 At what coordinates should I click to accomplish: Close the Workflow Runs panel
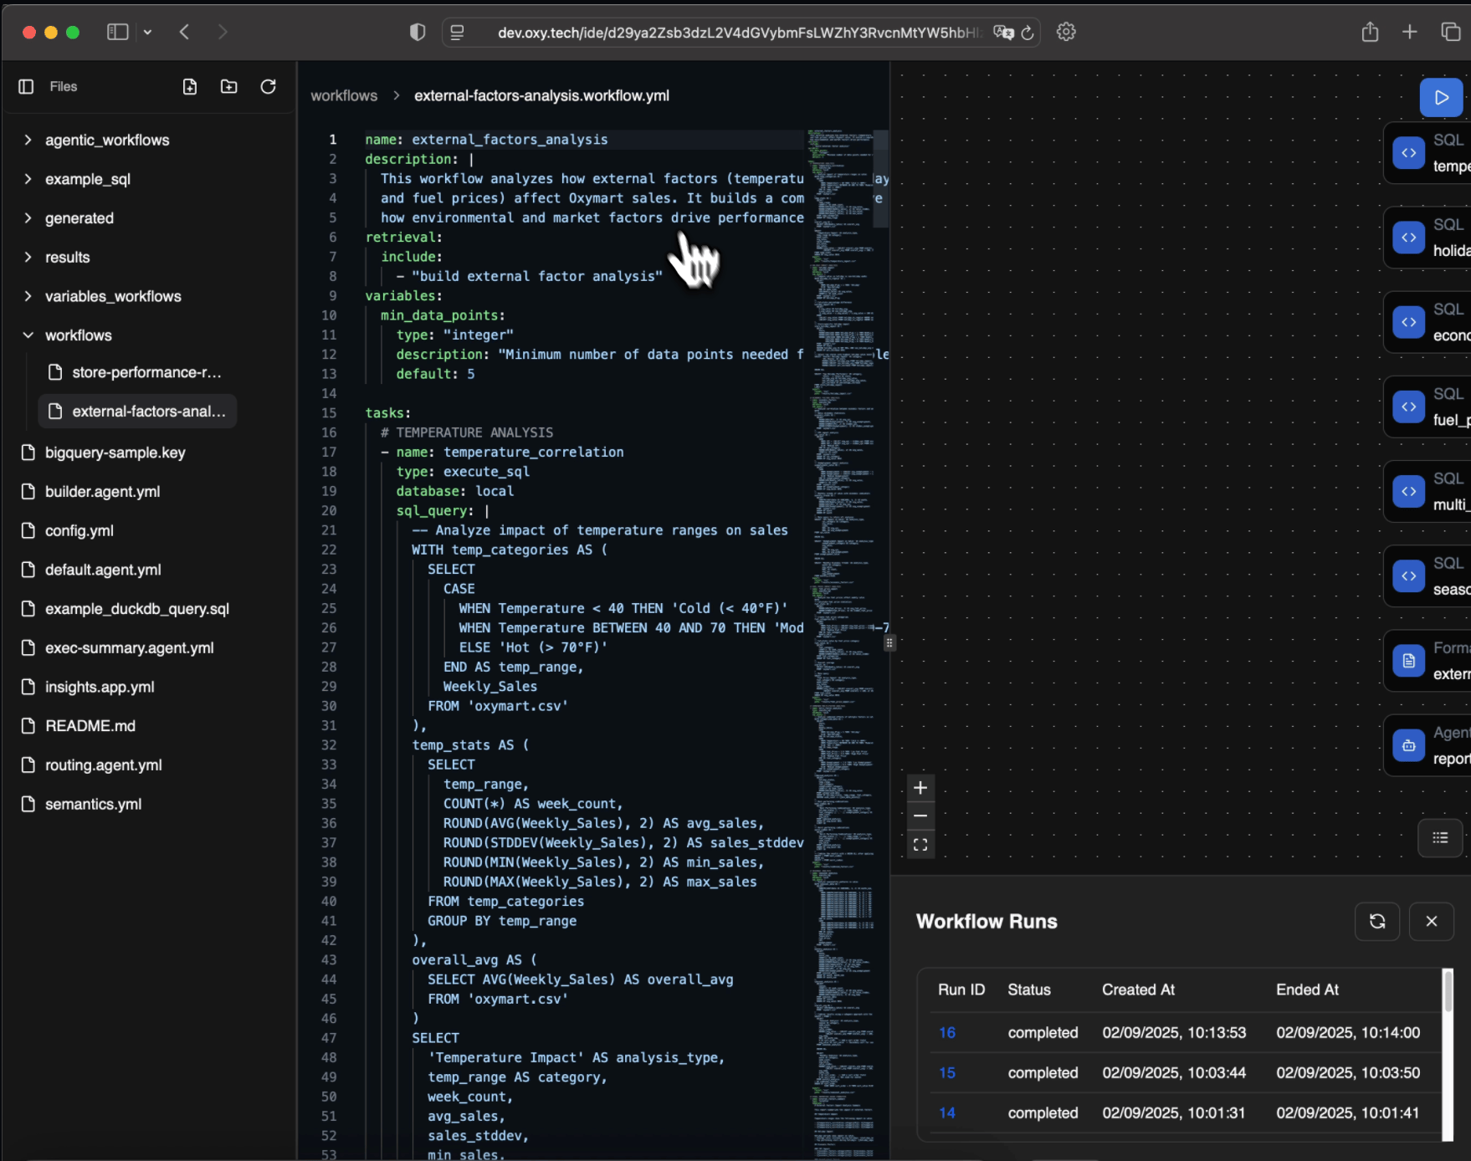click(1431, 921)
